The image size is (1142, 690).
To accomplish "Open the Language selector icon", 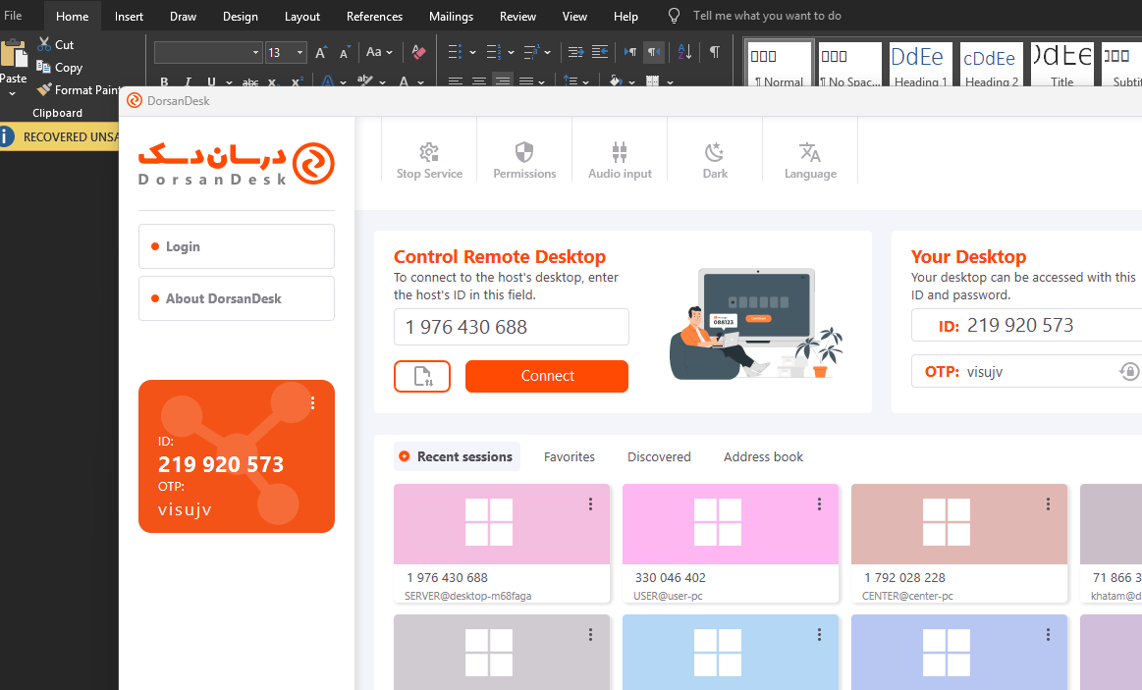I will coord(810,152).
